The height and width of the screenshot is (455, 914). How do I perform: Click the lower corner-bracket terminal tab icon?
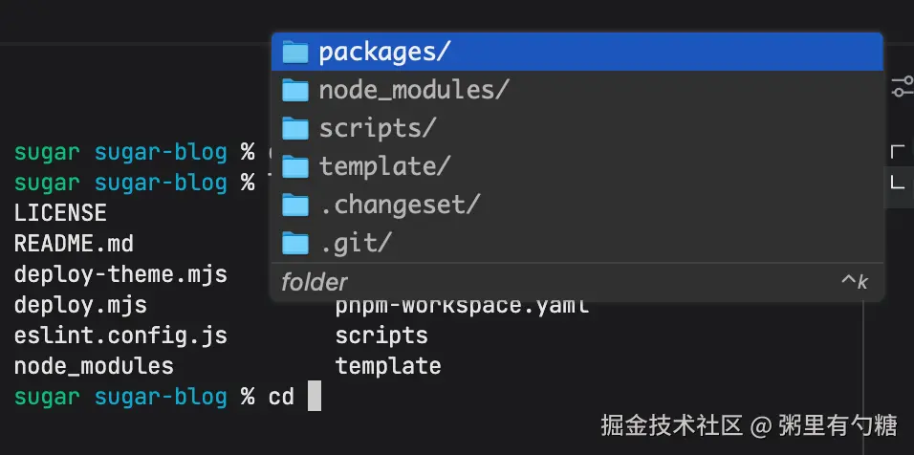[x=898, y=182]
